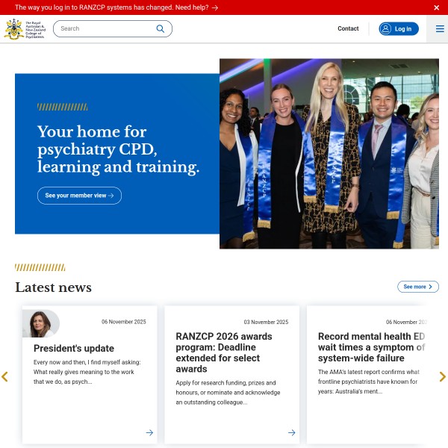The image size is (448, 448).
Task: Click See your member view button
Action: click(79, 196)
